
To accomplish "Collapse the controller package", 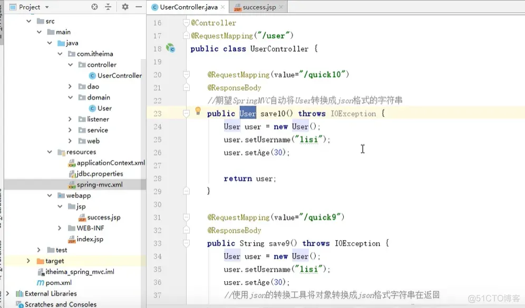I will point(70,65).
